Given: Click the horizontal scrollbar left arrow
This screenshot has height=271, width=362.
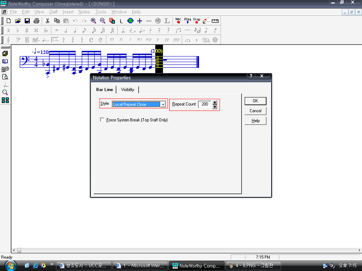Looking at the screenshot, I should point(14,250).
